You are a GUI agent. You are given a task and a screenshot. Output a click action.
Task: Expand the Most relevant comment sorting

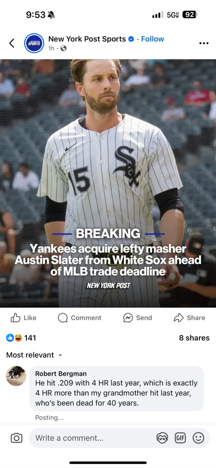pyautogui.click(x=34, y=355)
